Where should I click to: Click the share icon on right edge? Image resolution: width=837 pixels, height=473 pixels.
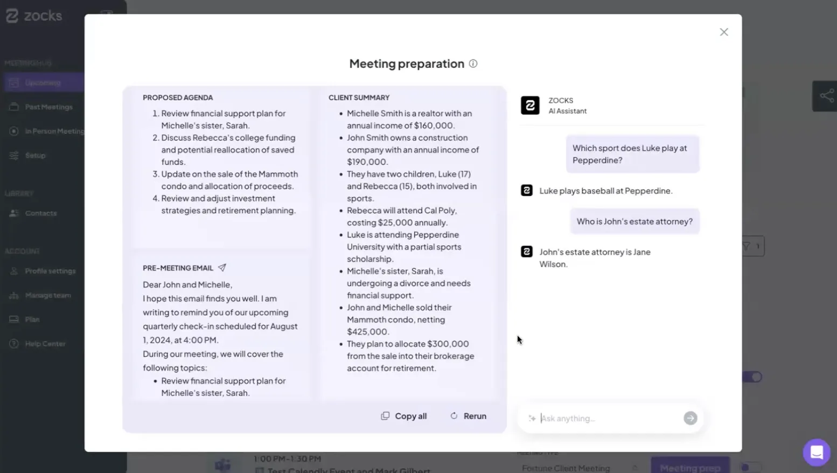coord(826,96)
